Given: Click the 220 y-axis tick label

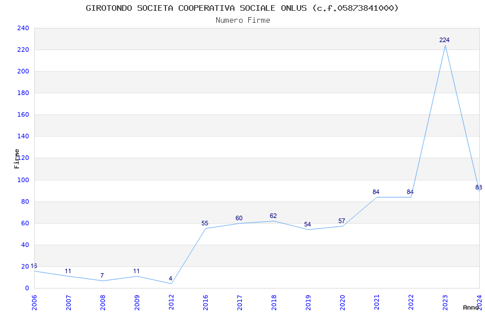Looking at the screenshot, I should [23, 50].
